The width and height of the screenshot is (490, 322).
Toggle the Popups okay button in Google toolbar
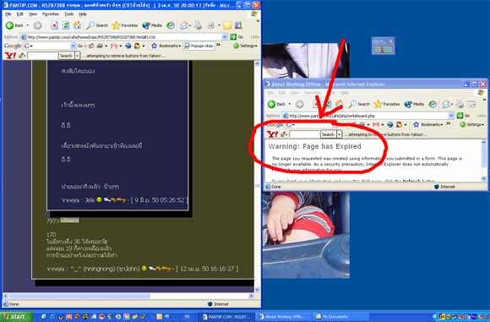tap(199, 46)
